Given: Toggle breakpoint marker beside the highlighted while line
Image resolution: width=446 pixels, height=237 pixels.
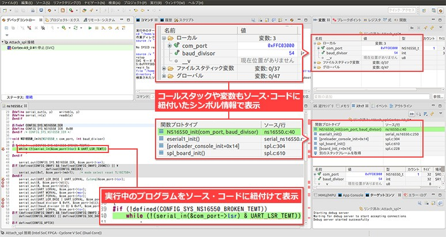Looking at the screenshot, I should point(2,148).
